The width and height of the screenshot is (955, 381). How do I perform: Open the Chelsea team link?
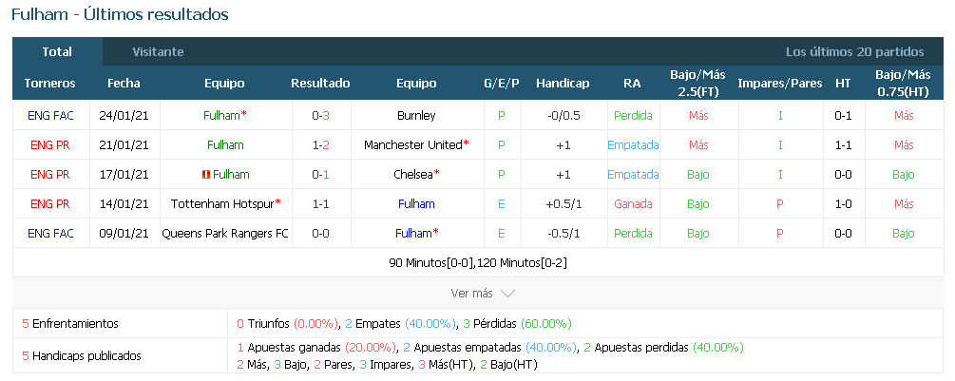pyautogui.click(x=414, y=174)
